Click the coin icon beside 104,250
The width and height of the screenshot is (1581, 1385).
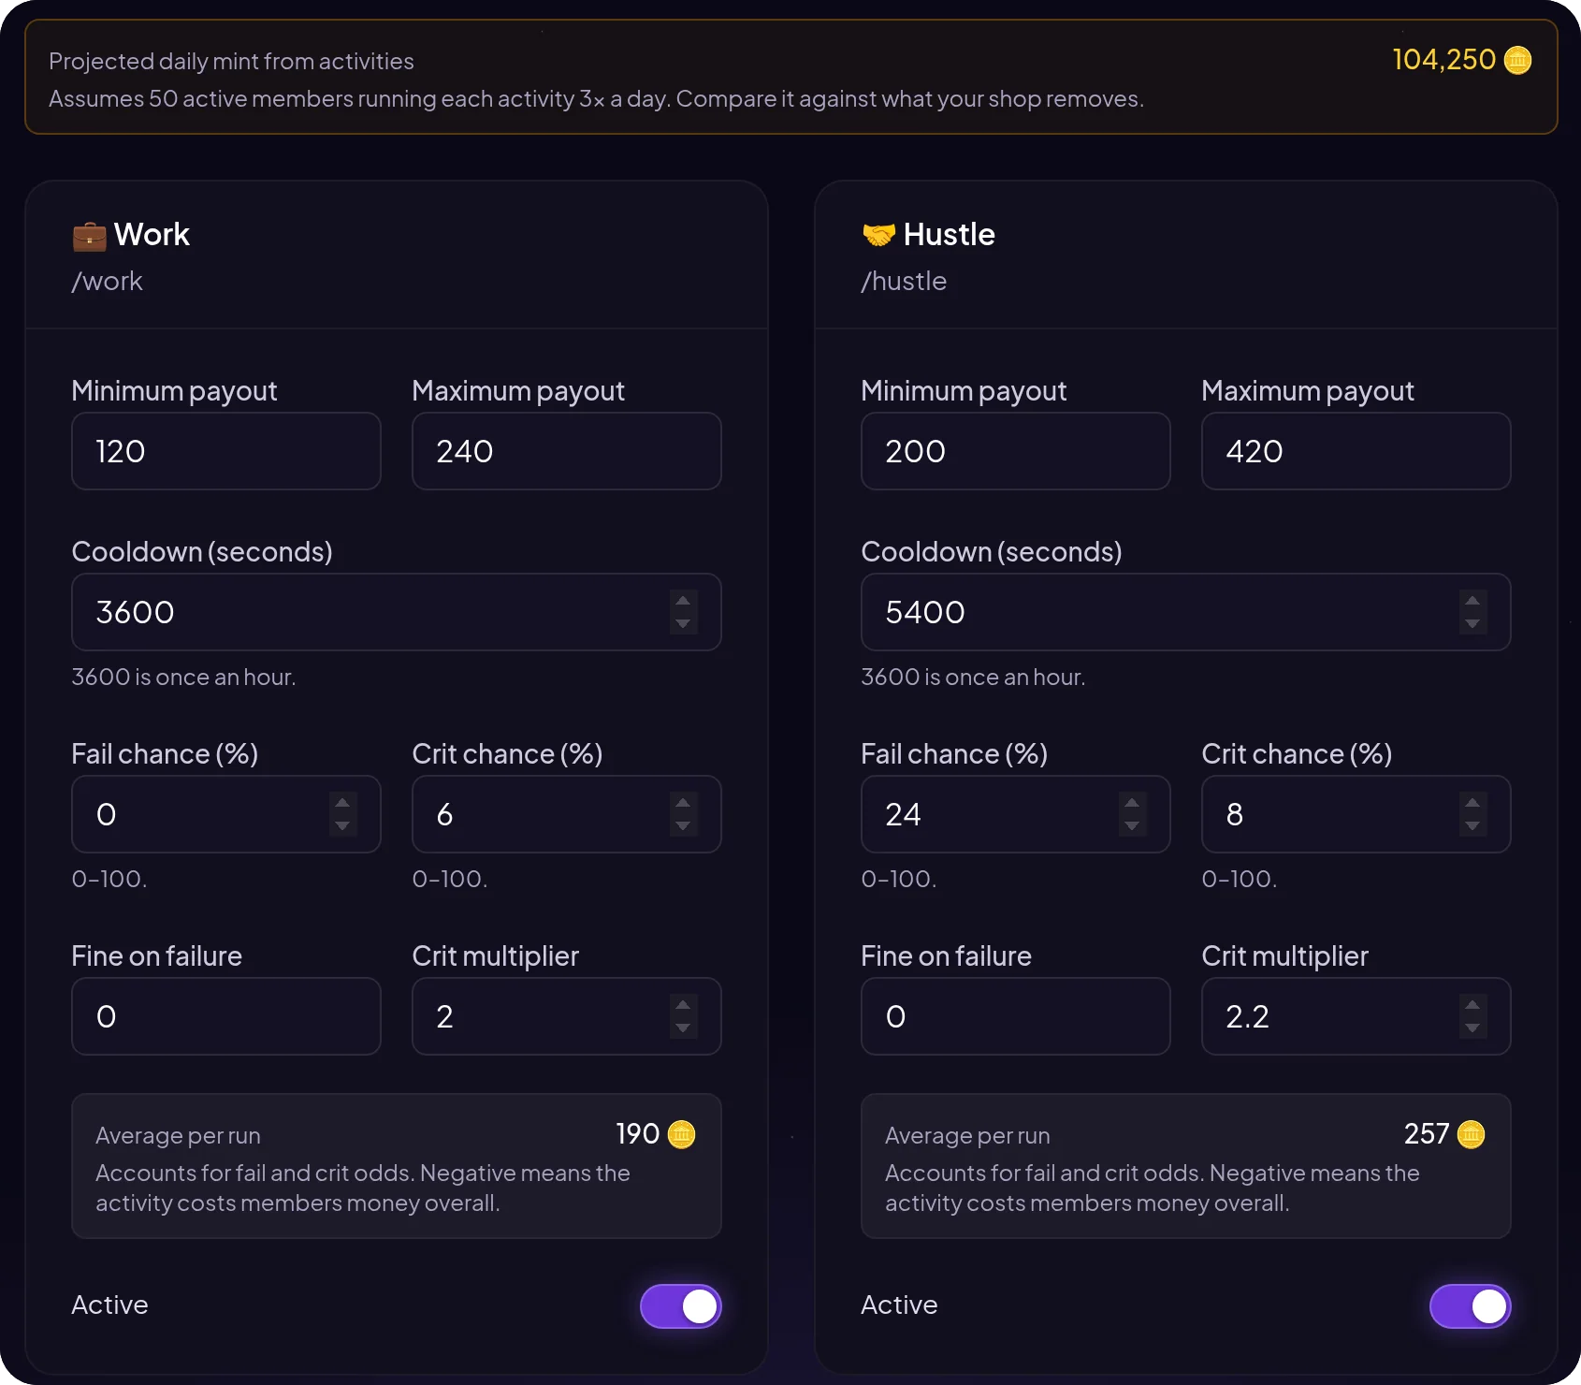tap(1517, 60)
